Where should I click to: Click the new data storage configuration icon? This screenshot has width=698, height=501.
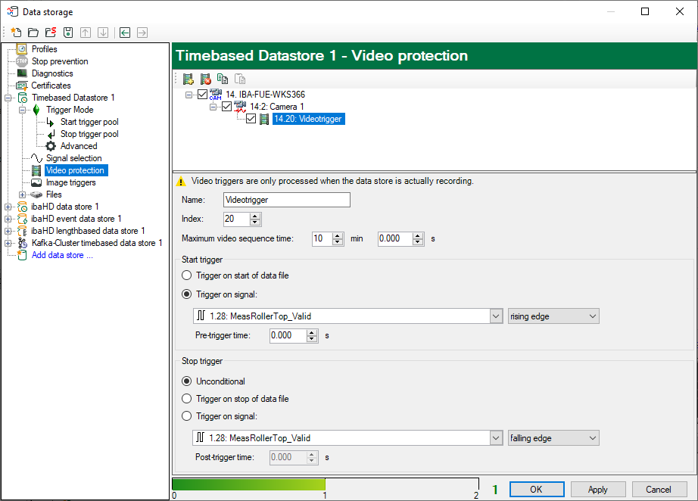pyautogui.click(x=16, y=33)
